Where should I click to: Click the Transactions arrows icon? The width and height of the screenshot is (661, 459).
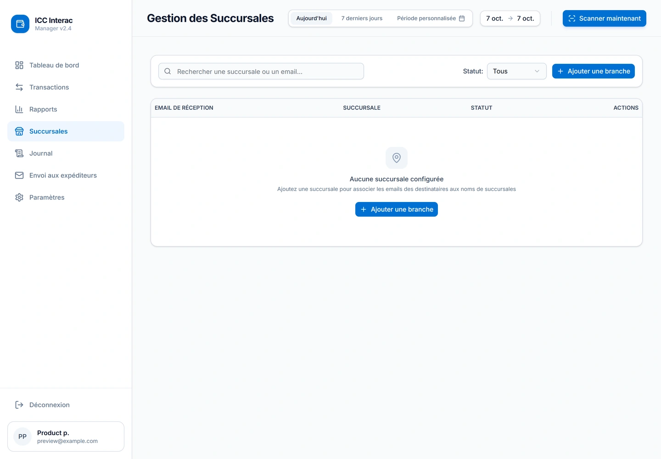click(x=19, y=87)
